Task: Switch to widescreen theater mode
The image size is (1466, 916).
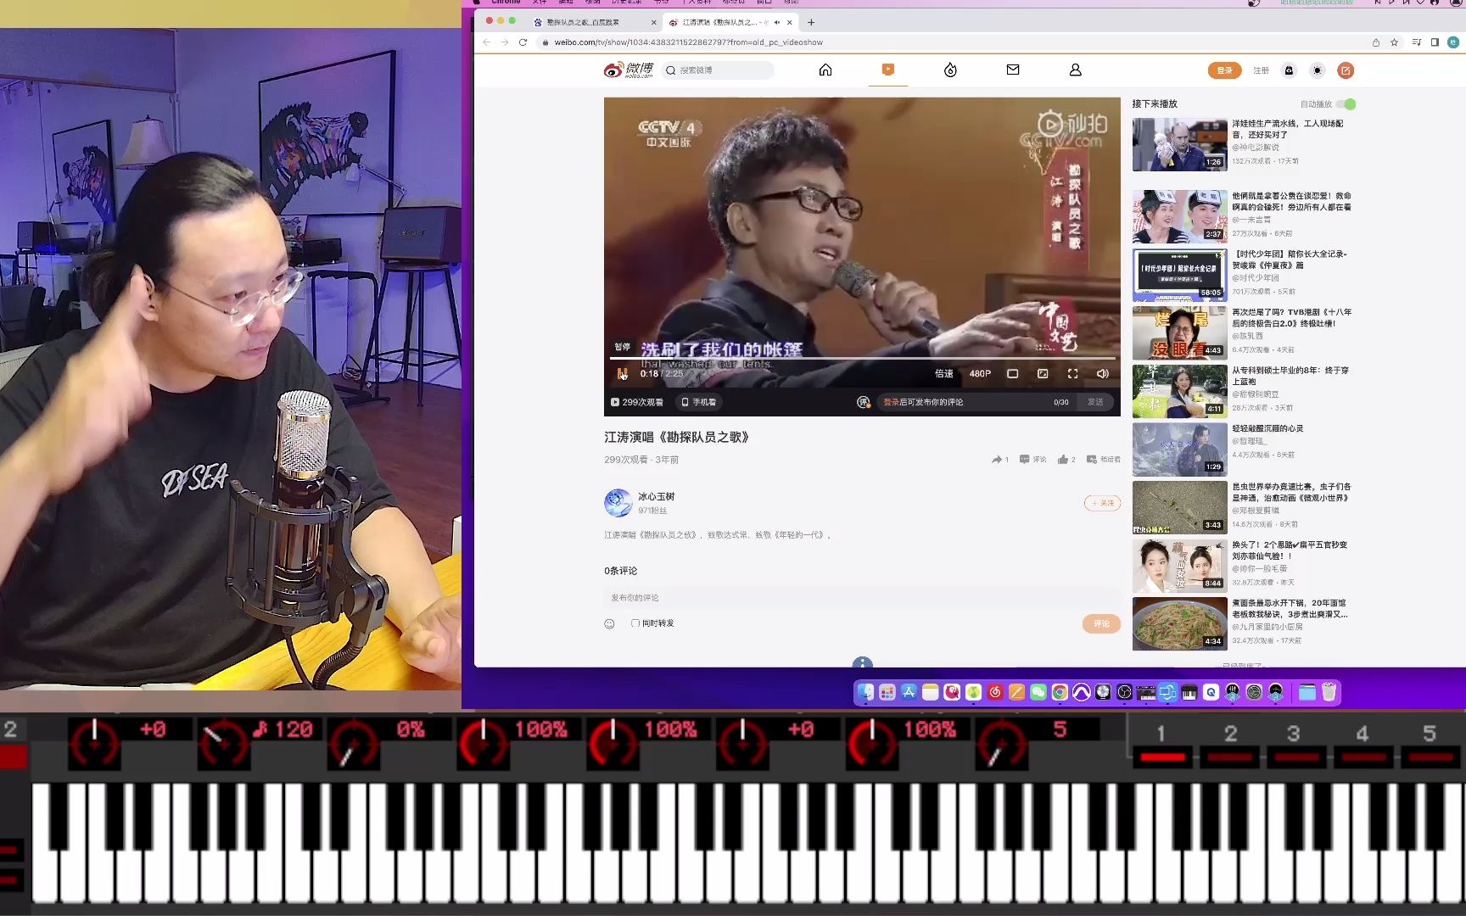Action: (1012, 373)
